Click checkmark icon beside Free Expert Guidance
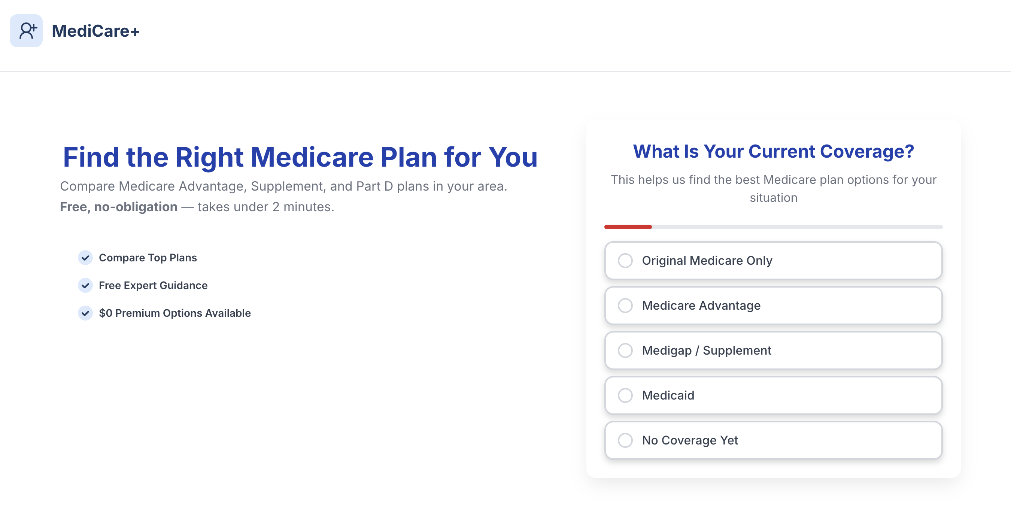Image resolution: width=1011 pixels, height=516 pixels. [85, 286]
